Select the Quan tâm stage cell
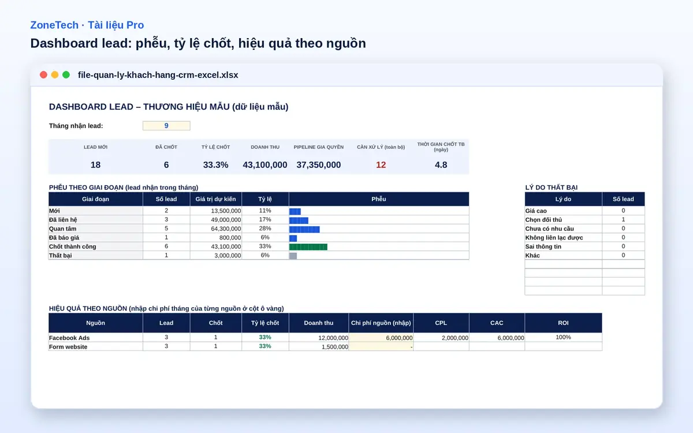 click(x=96, y=229)
